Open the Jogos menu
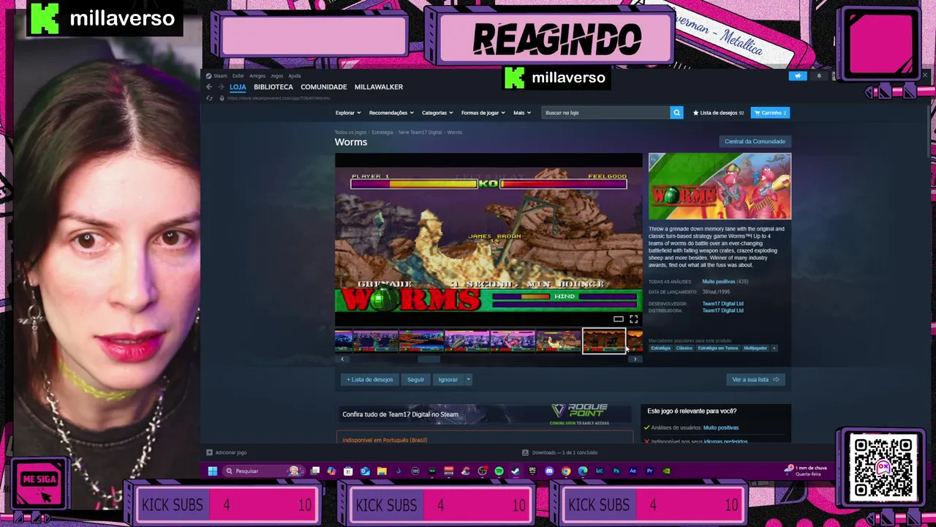 point(277,75)
